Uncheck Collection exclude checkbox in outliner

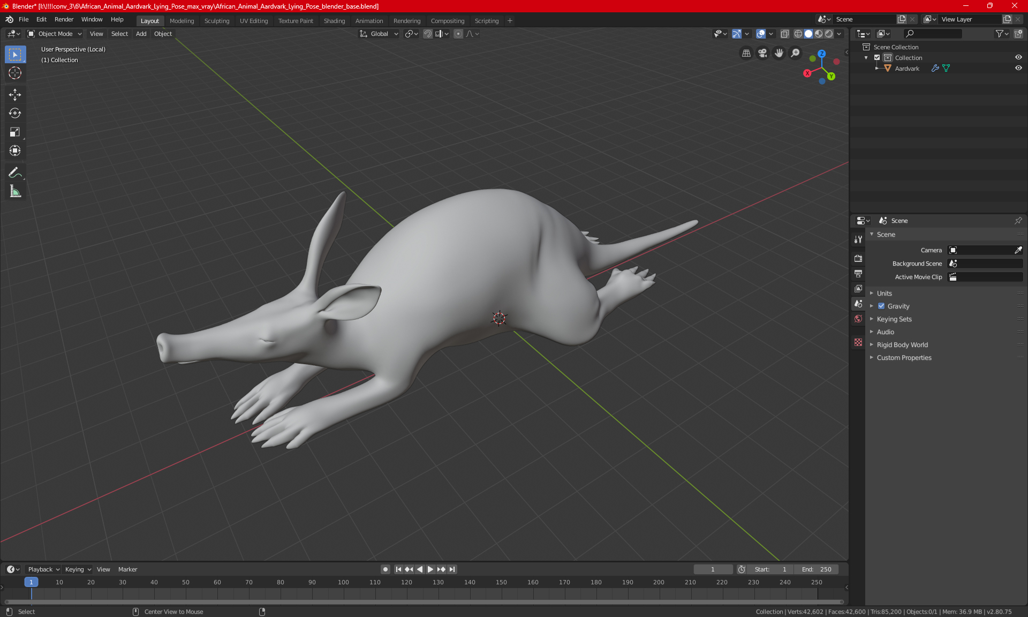[x=877, y=57]
